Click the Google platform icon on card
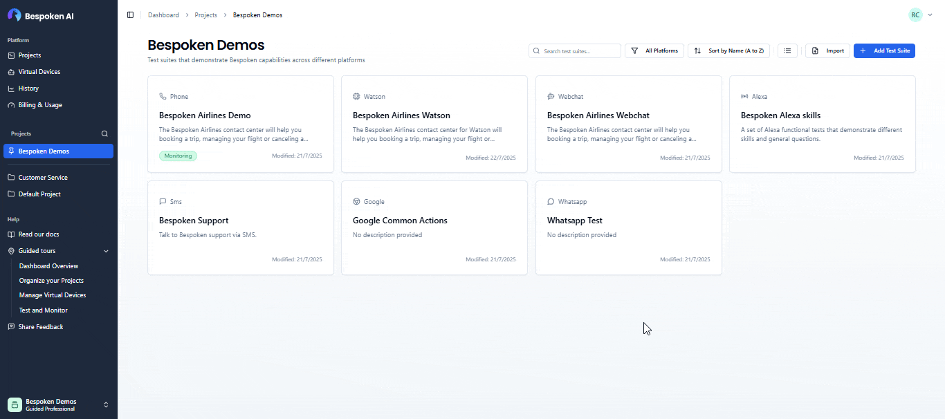This screenshot has height=419, width=945. (356, 202)
